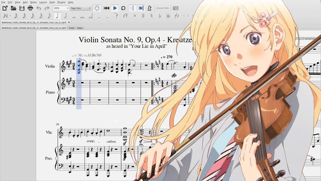Screen dimensions: 321x181
Task: Flip note stem direction
Action: pyautogui.click(x=177, y=16)
